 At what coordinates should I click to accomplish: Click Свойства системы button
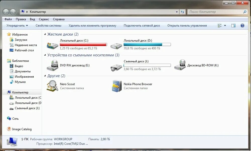(48, 26)
